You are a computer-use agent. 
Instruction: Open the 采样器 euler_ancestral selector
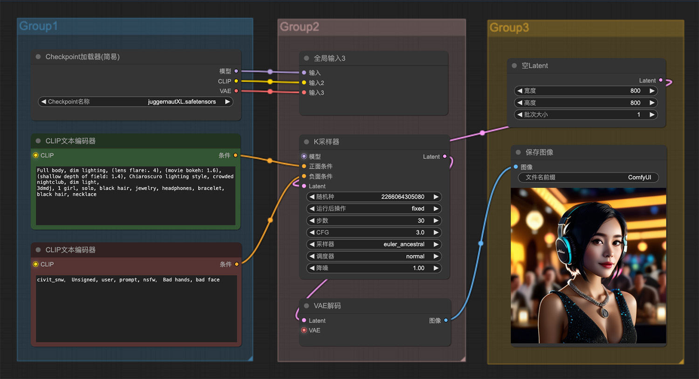pyautogui.click(x=374, y=244)
